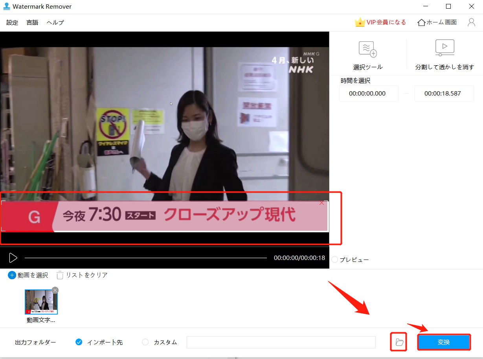Screen dimensions: 483x359
Task: Toggle the インポート先 option
Action: (79, 342)
